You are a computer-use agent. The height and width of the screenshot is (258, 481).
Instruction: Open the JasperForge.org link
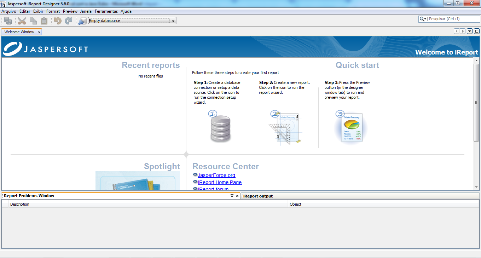coord(216,175)
